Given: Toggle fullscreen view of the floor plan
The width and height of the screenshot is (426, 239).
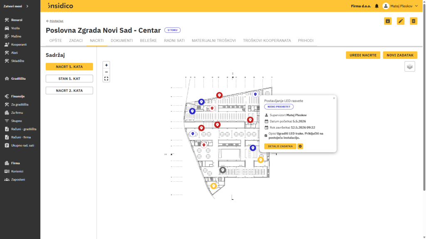Looking at the screenshot, I should pos(106,78).
